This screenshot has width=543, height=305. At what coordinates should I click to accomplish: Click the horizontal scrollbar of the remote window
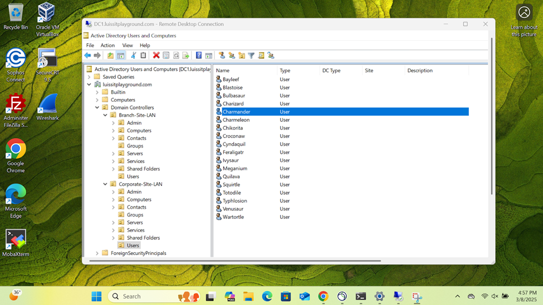click(x=235, y=260)
